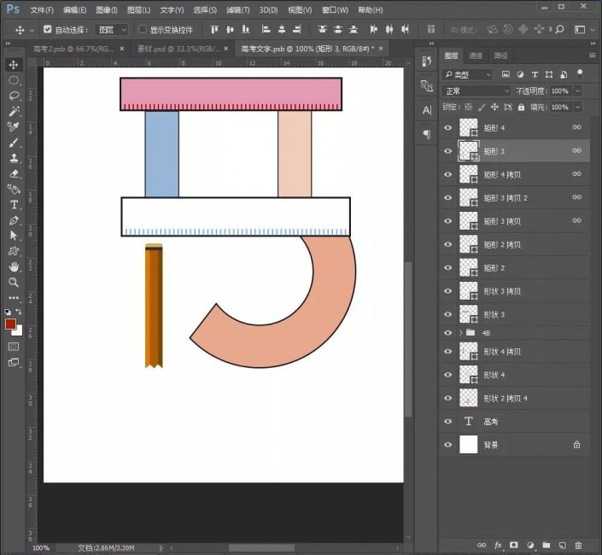The width and height of the screenshot is (602, 555).
Task: Select the Path Selection tool
Action: (x=14, y=236)
